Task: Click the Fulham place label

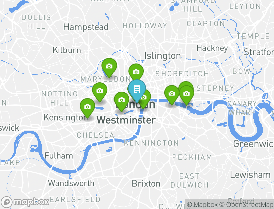Action: coord(59,156)
